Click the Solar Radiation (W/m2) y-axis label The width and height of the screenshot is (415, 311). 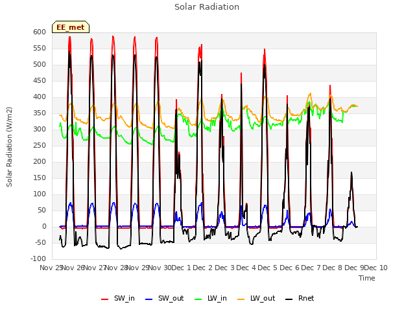[9, 147]
